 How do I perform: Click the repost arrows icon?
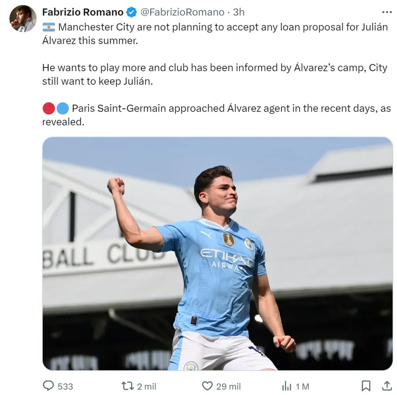tap(127, 386)
